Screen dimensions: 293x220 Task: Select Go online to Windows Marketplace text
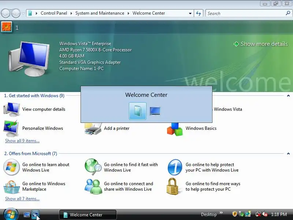click(x=44, y=186)
